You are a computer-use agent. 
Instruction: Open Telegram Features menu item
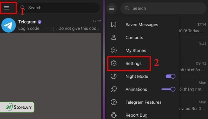tap(143, 102)
